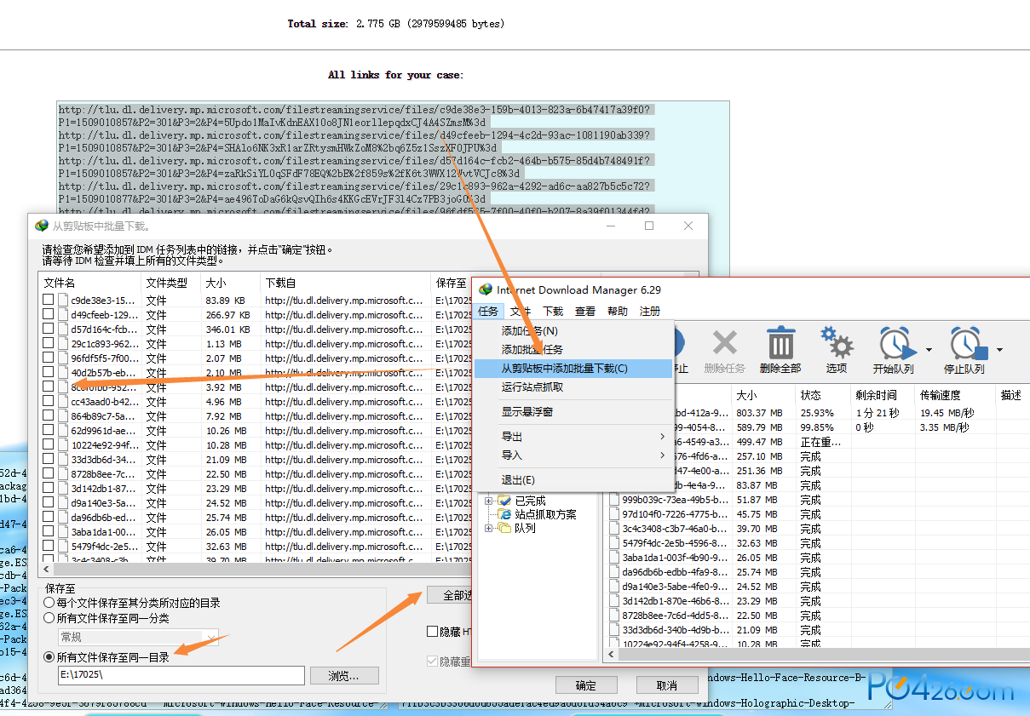Click file icon of da96db6b row in batch dialog

click(63, 518)
